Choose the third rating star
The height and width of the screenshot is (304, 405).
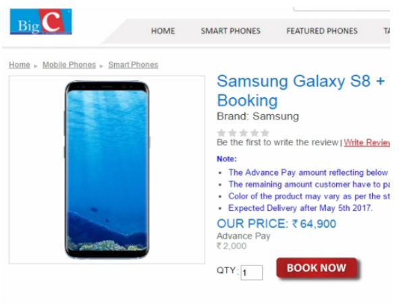coord(243,132)
